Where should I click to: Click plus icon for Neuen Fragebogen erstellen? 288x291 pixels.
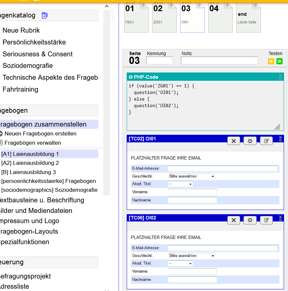click(x=1, y=134)
